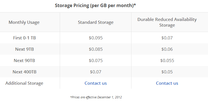The width and height of the screenshot is (208, 102).
Task: Click the $0.055 Durable Reduced price
Action: [167, 61]
